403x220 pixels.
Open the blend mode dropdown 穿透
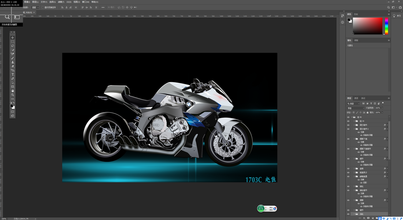(x=356, y=108)
